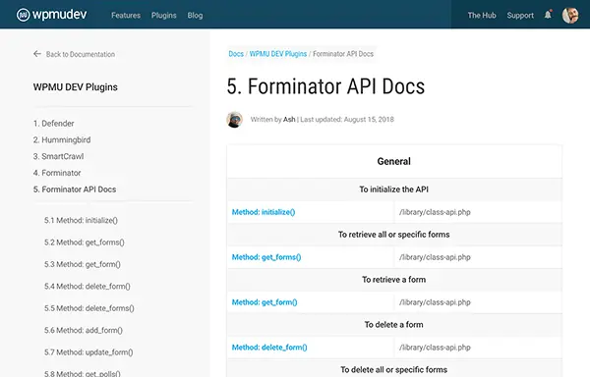
Task: Jump to 5.1 Method: initialize()
Action: point(81,221)
